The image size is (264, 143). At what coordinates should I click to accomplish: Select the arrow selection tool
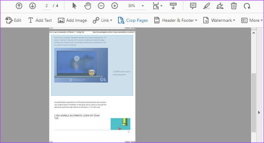74,6
